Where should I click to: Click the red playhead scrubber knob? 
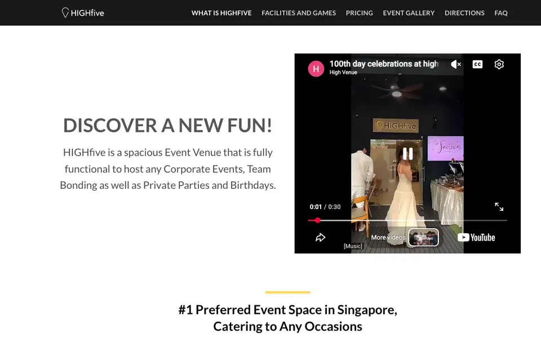tap(317, 220)
